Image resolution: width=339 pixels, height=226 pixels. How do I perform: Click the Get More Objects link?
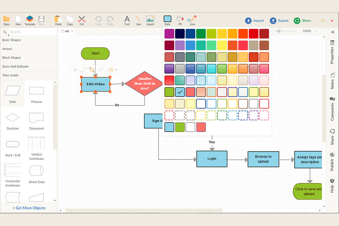pyautogui.click(x=29, y=208)
